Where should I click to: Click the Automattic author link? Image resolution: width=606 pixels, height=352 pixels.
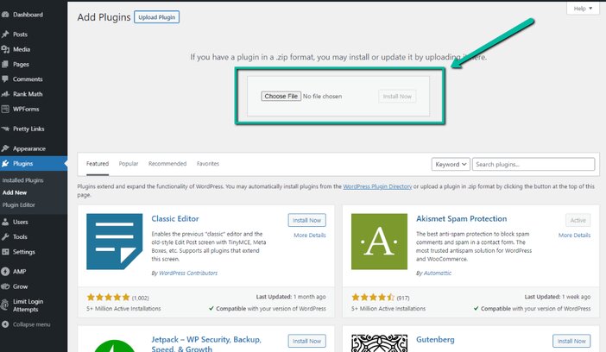[438, 273]
